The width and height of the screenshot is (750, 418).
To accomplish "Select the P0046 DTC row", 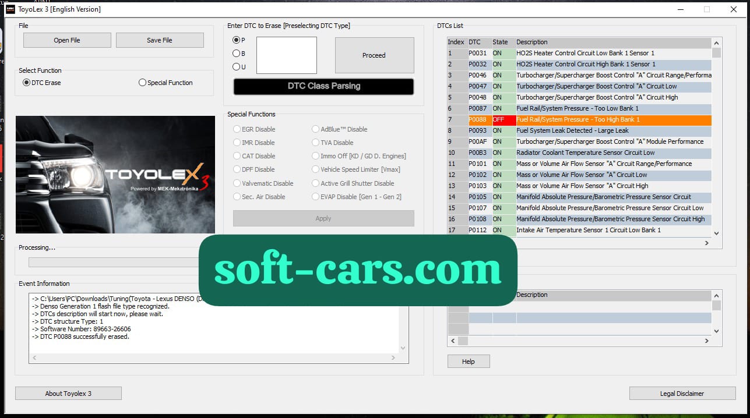I will 579,75.
